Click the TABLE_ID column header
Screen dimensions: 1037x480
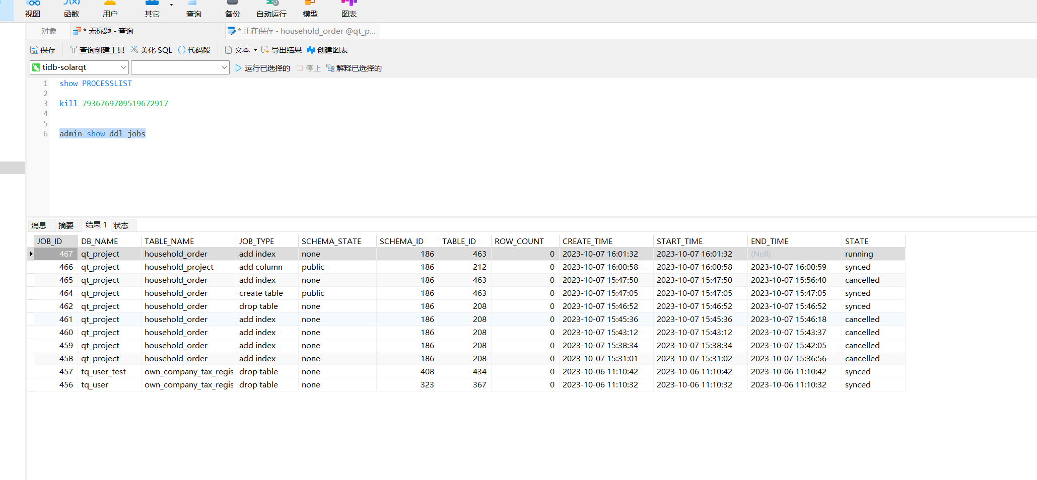[465, 241]
